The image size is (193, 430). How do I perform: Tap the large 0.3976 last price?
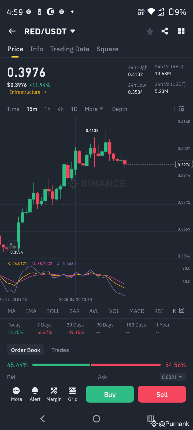[27, 72]
